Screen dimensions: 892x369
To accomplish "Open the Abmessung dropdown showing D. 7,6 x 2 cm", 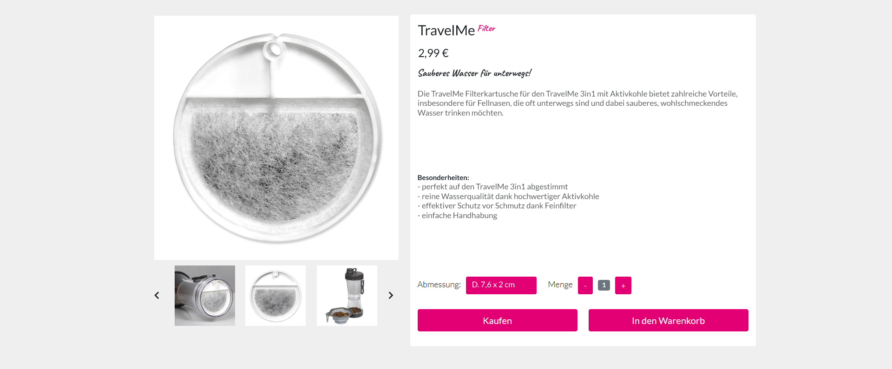I will click(501, 285).
